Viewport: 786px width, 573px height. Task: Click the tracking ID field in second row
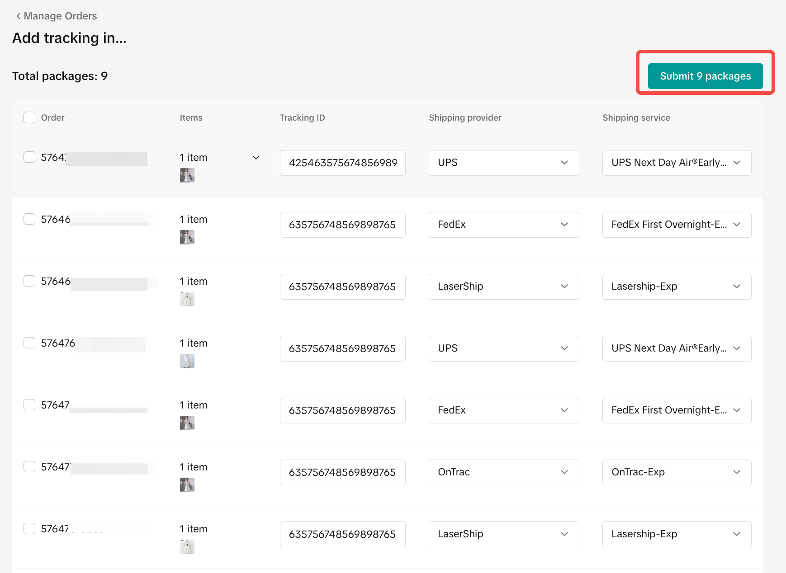[x=342, y=225]
